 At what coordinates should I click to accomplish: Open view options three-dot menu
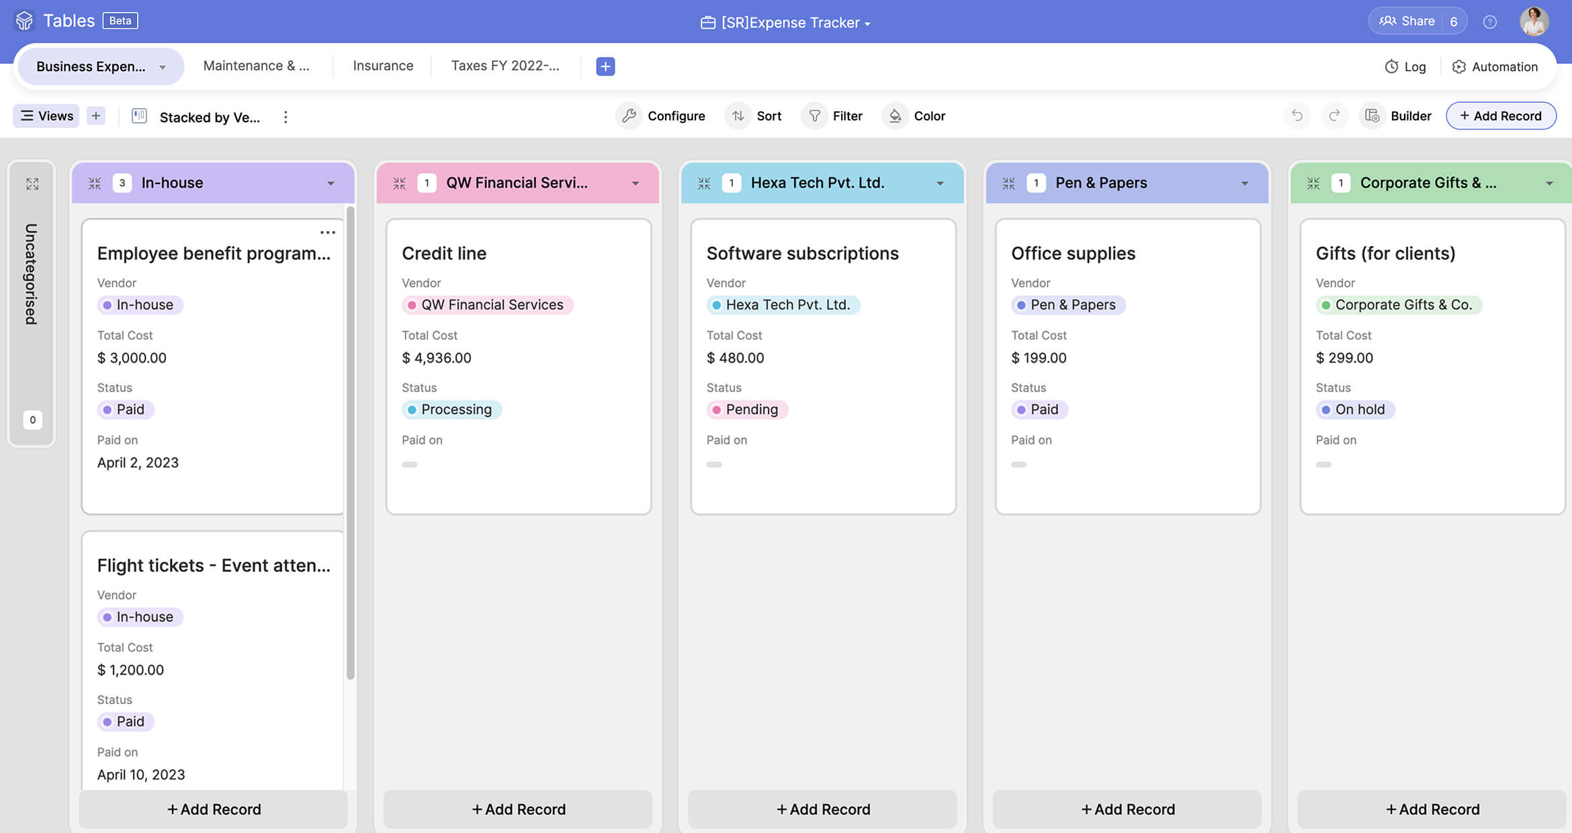[286, 117]
